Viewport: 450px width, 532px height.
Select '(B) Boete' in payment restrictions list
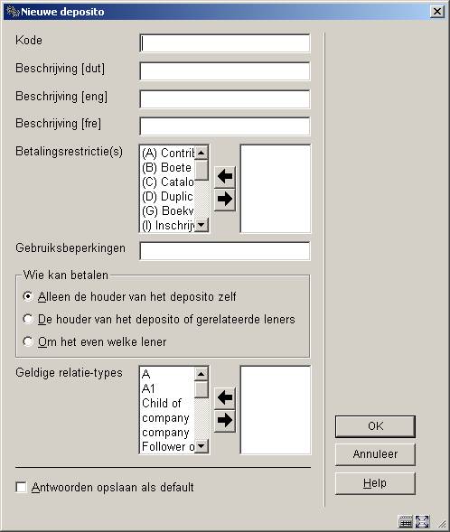tap(167, 168)
